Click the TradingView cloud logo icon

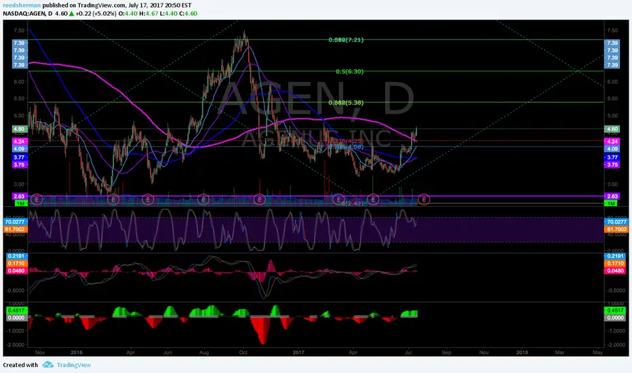(48, 365)
